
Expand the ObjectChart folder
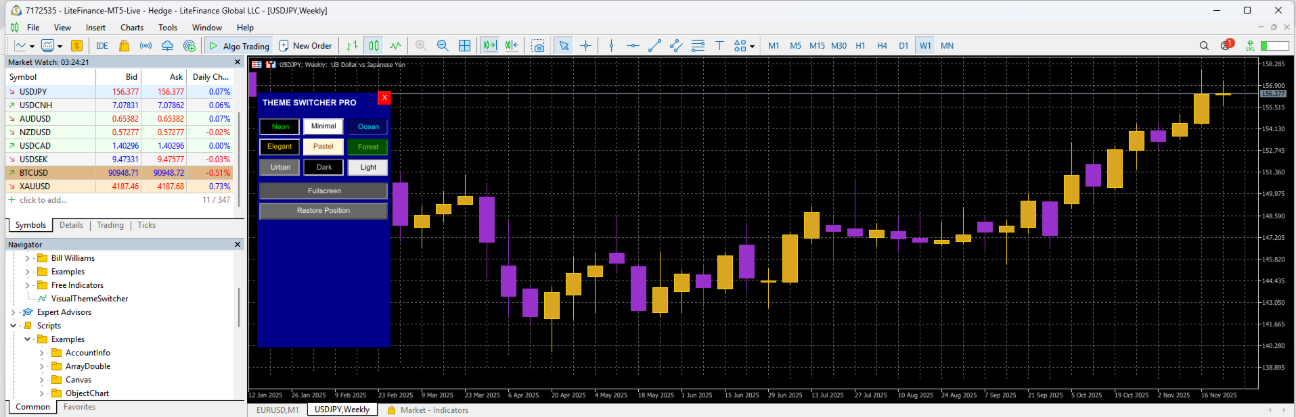point(41,393)
